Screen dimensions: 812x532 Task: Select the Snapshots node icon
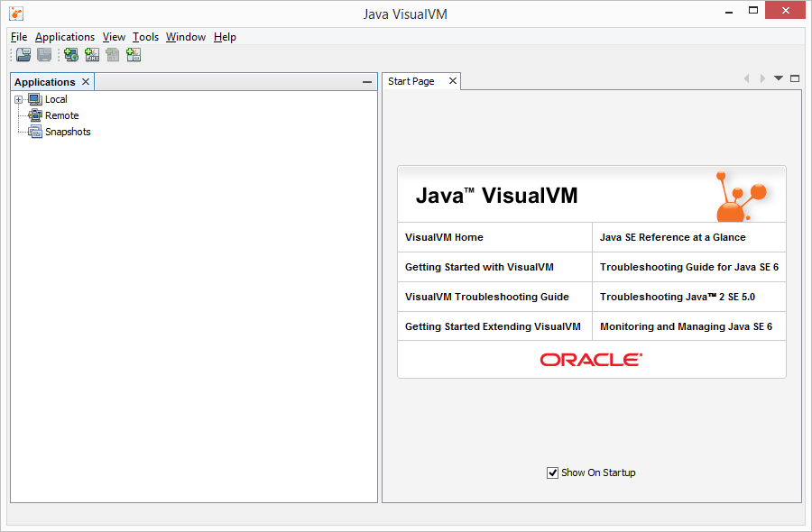34,132
